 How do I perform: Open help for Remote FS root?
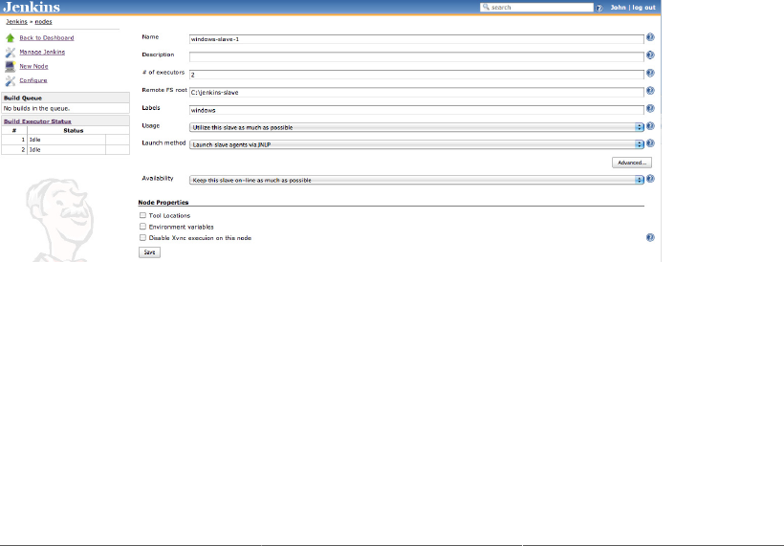(650, 91)
